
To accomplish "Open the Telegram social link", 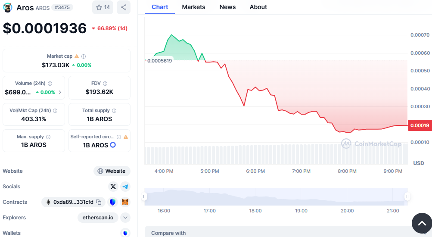I will click(x=125, y=187).
